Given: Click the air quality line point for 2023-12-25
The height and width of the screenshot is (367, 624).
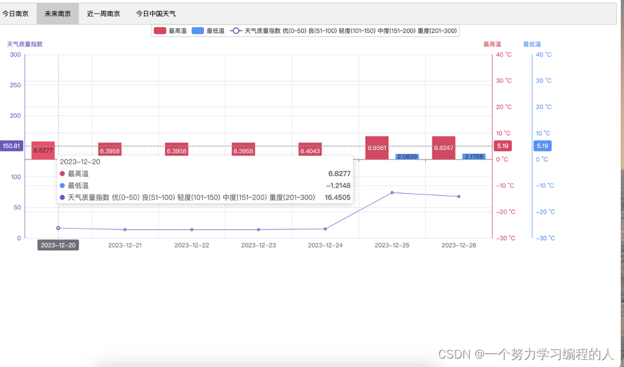Looking at the screenshot, I should (392, 193).
